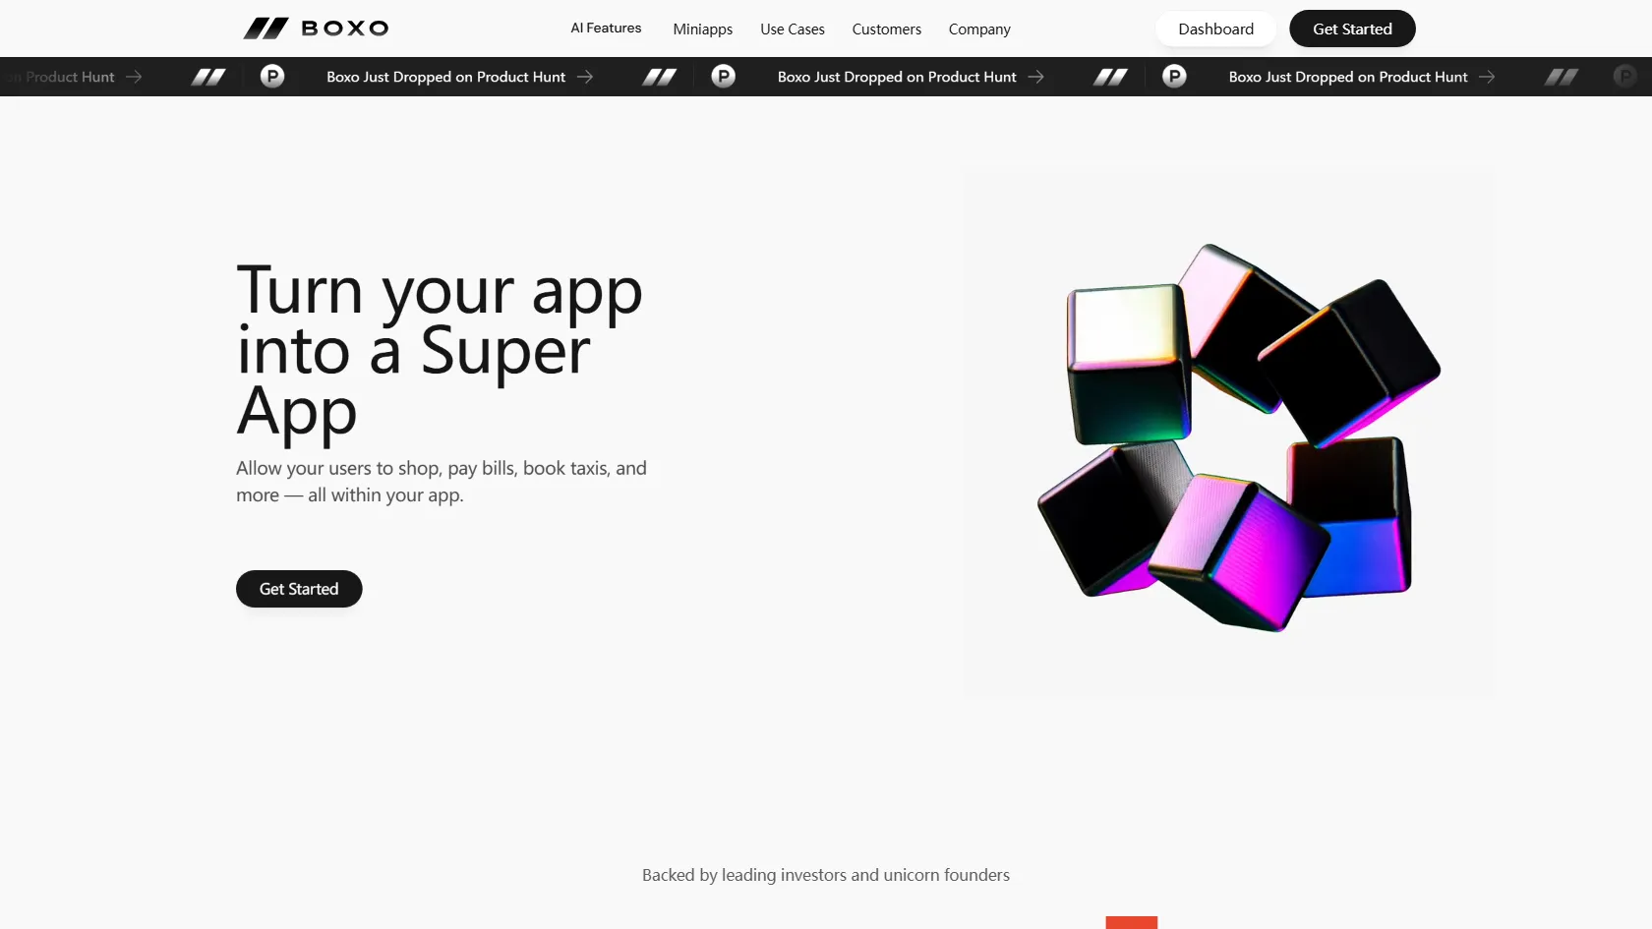Open the Miniapps menu item

click(x=703, y=29)
